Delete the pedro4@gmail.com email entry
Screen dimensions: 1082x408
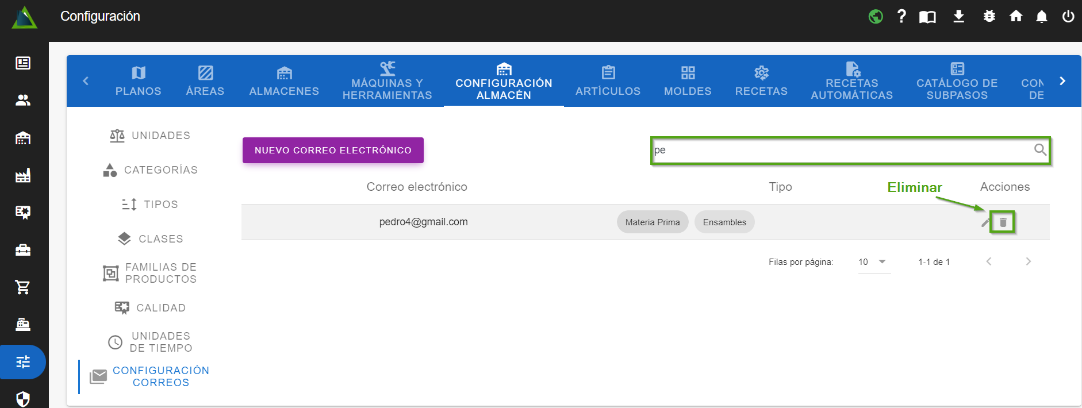(x=1003, y=222)
